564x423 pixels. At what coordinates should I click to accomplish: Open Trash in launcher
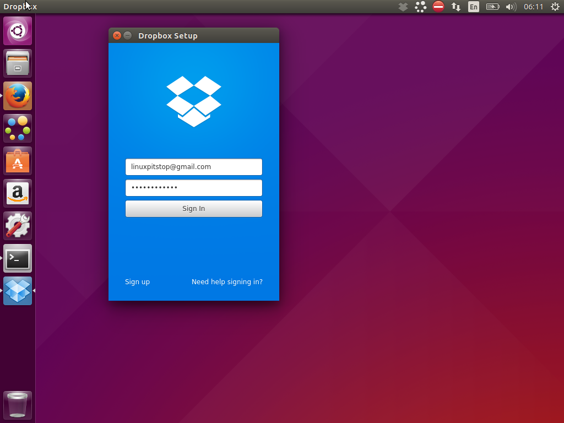pos(18,405)
